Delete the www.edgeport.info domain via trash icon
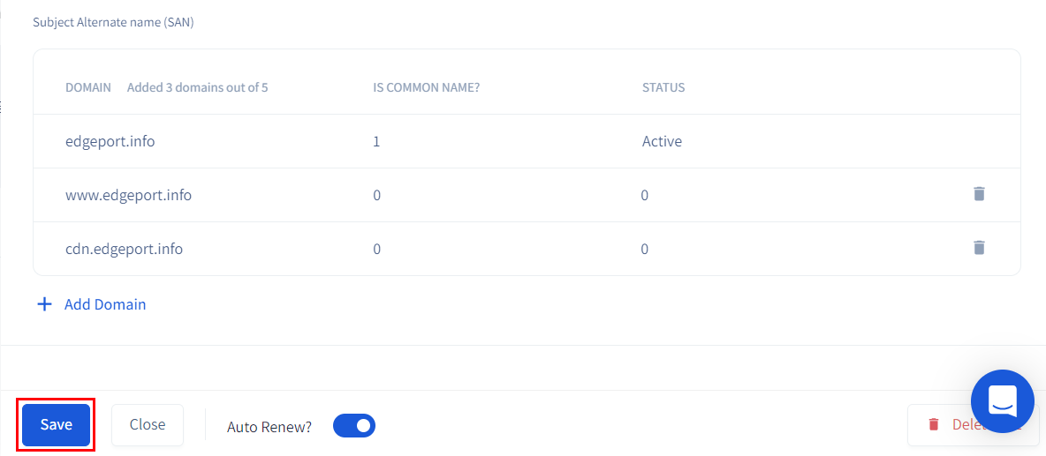The width and height of the screenshot is (1046, 456). tap(979, 194)
